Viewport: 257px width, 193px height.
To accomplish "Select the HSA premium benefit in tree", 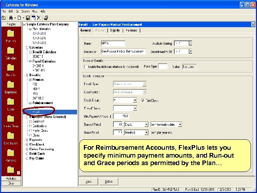I will click(35, 94).
